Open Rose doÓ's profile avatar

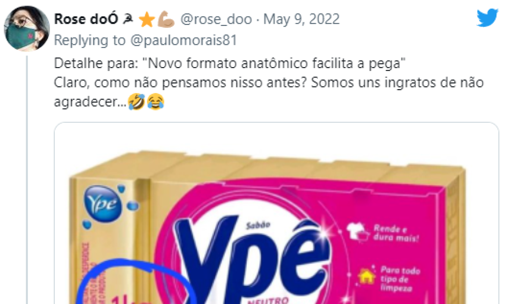tap(27, 28)
